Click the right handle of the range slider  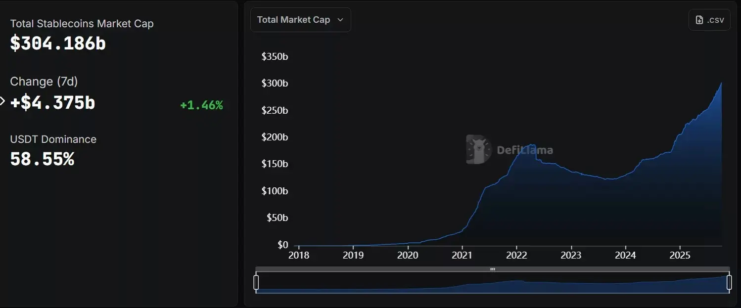729,282
